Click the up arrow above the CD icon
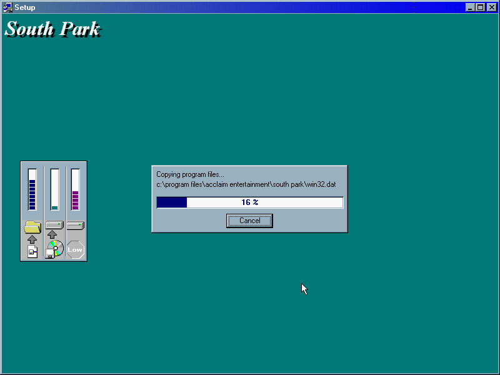The height and width of the screenshot is (375, 500). click(53, 234)
